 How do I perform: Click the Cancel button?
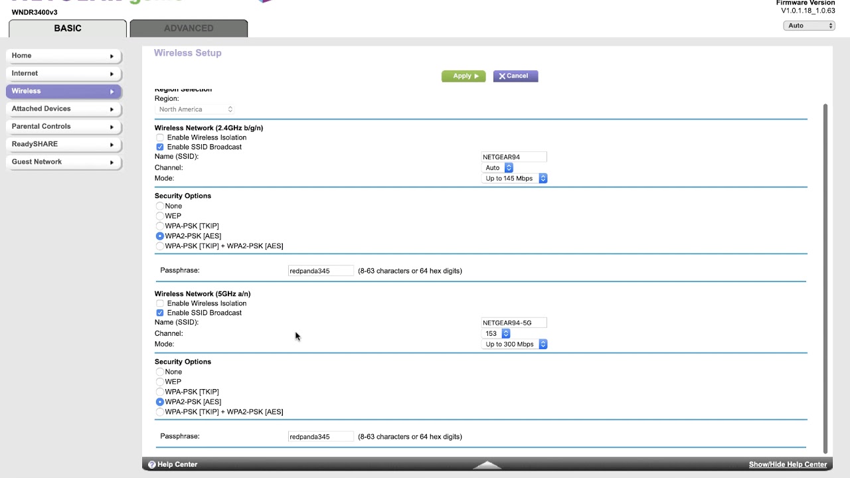point(515,76)
